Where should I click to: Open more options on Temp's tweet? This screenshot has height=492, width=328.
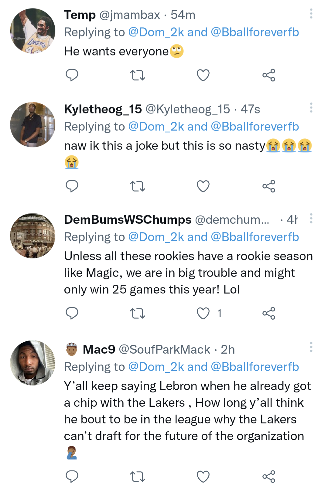pos(311,14)
